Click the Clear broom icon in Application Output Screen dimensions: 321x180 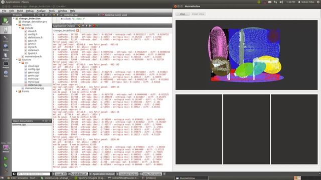pyautogui.click(x=79, y=25)
